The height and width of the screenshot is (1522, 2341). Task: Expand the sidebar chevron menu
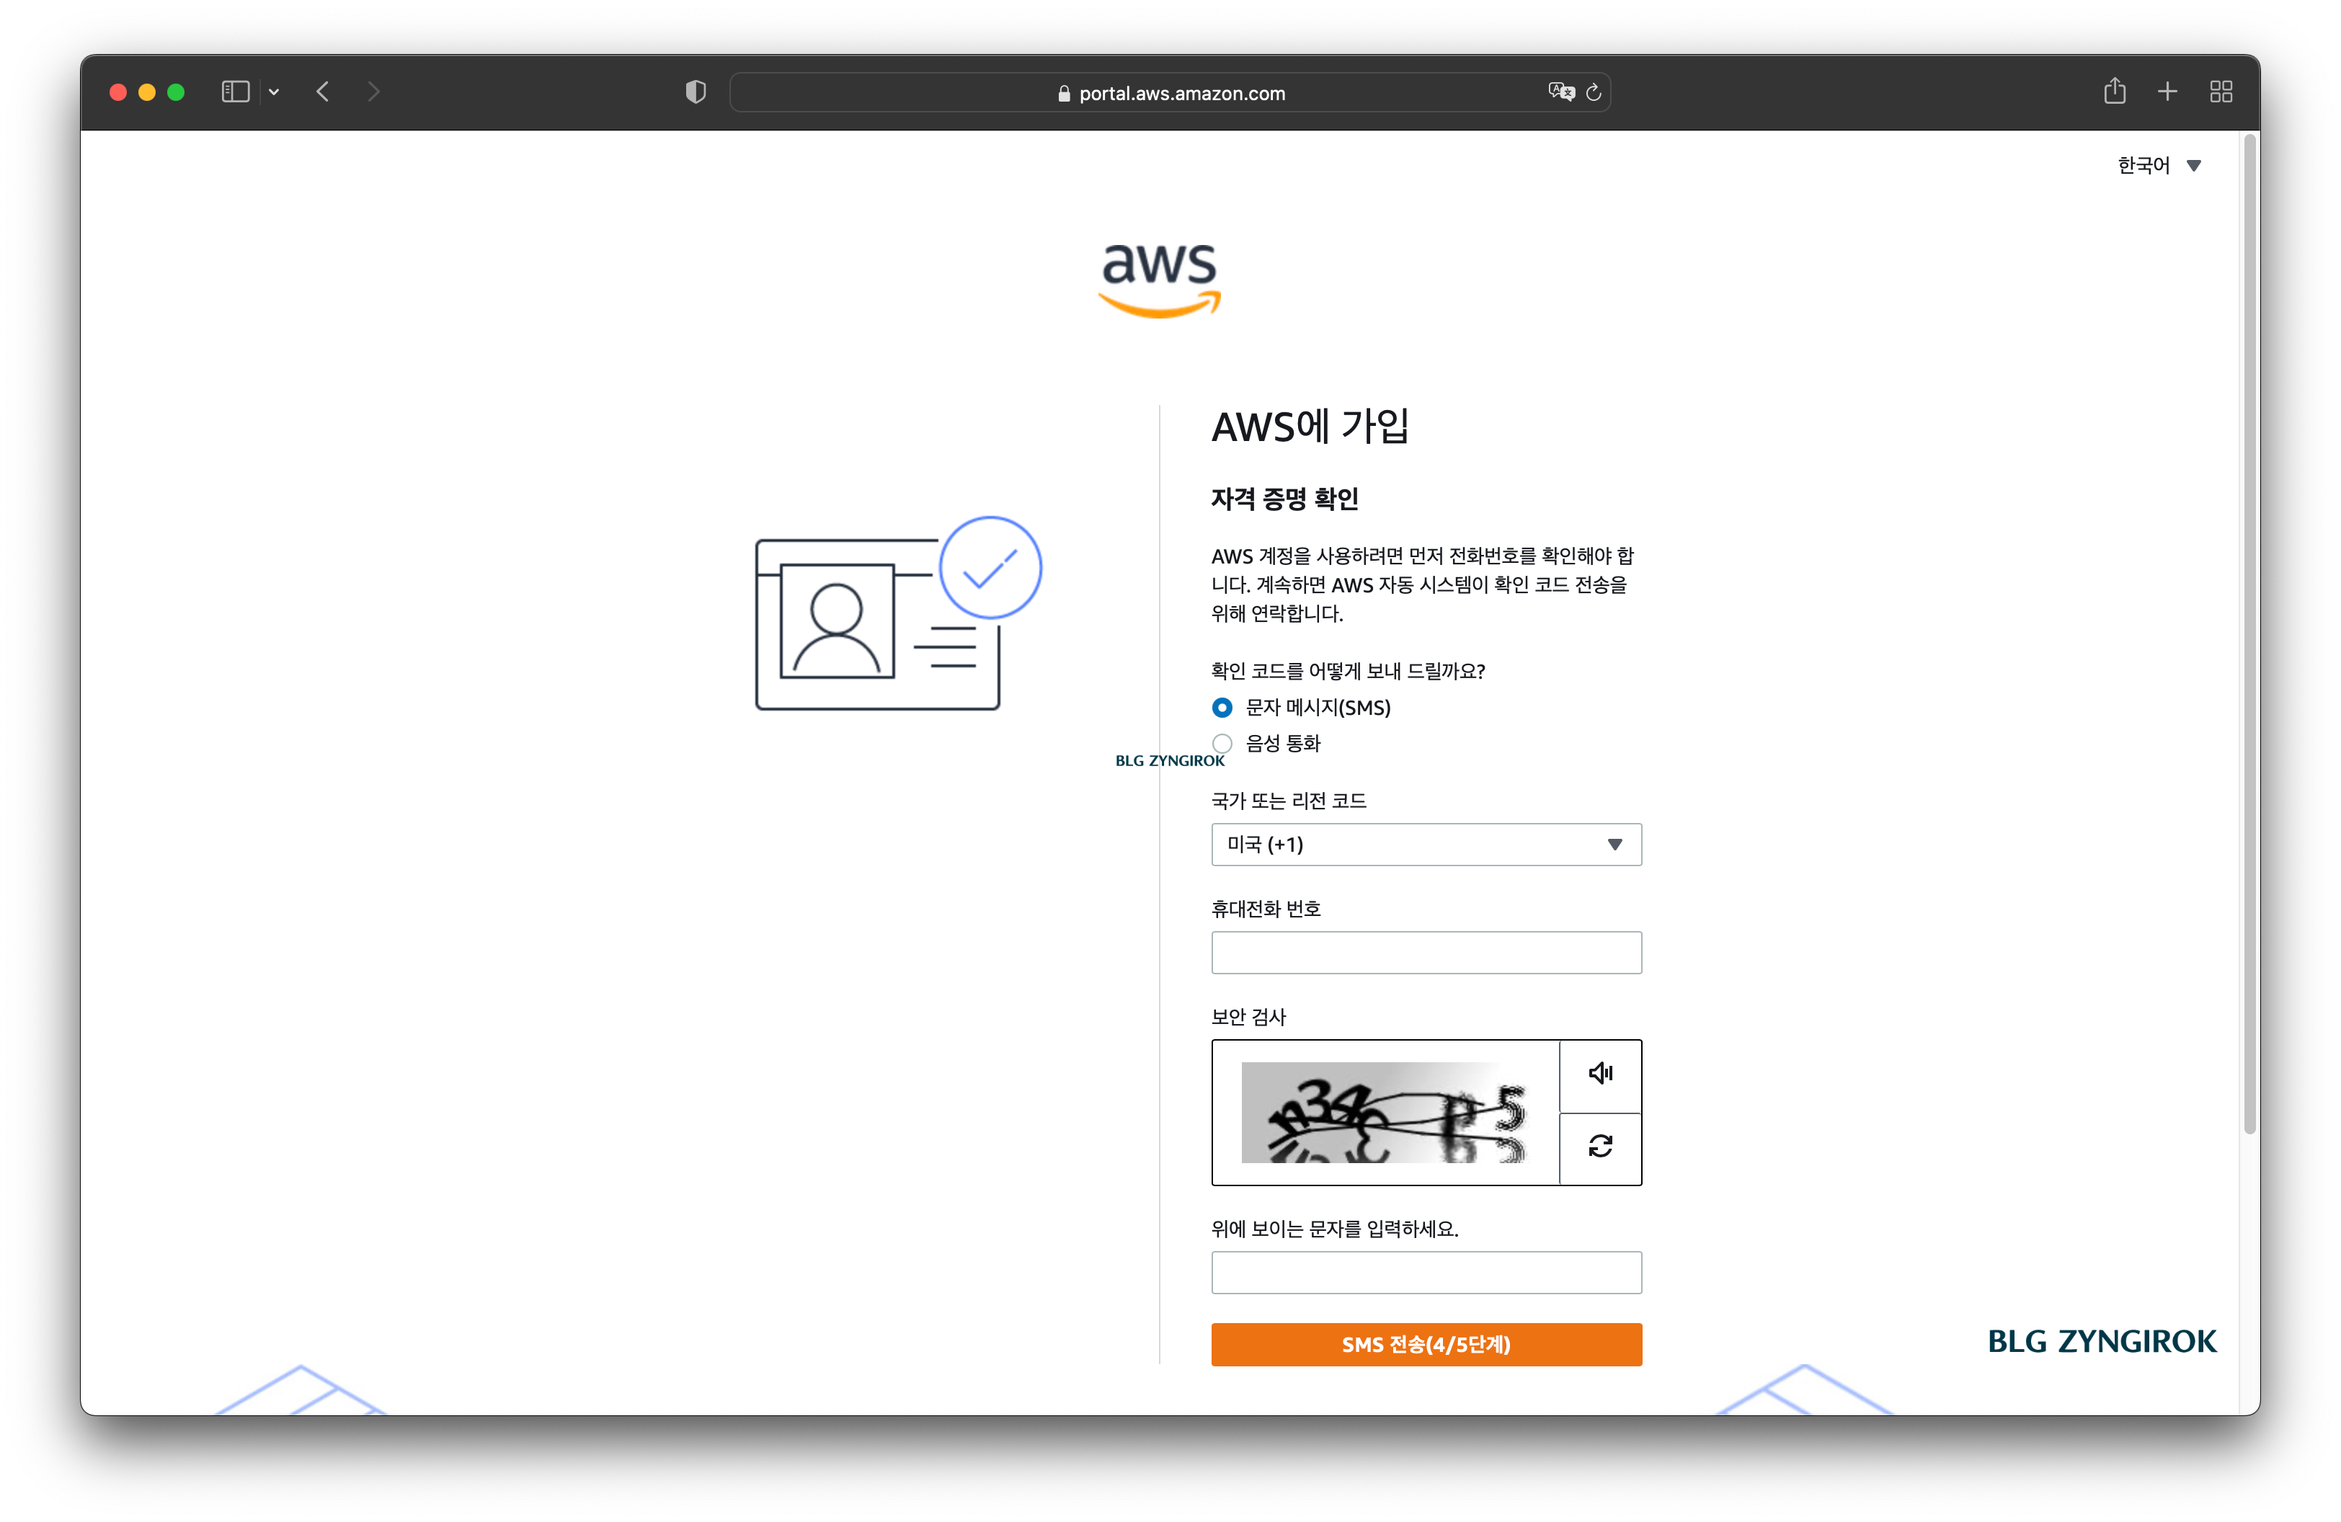[275, 92]
